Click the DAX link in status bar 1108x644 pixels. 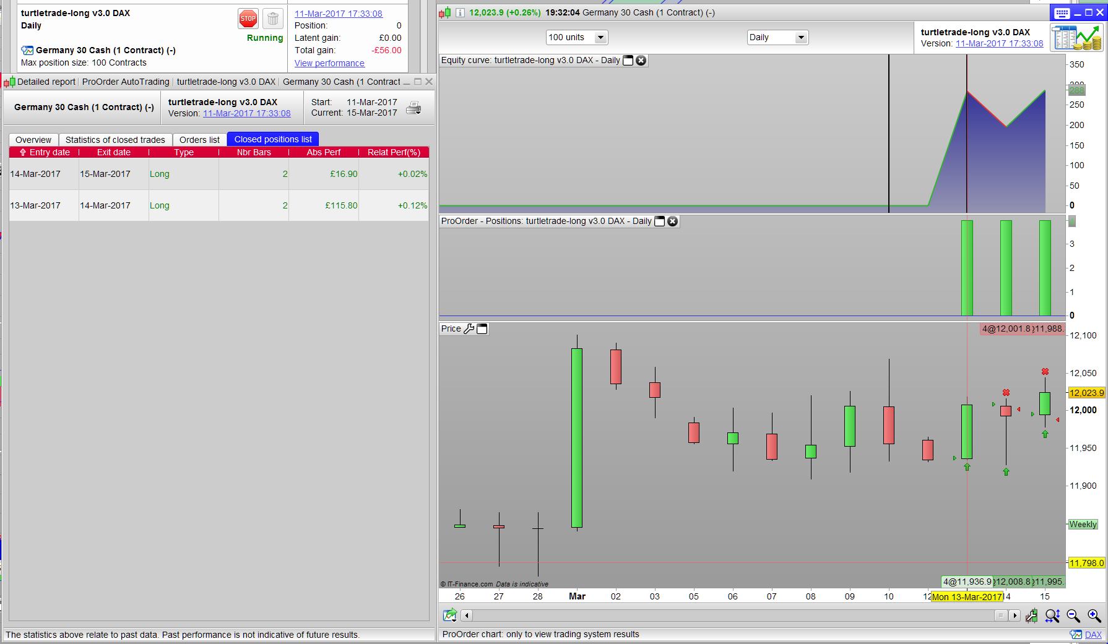coord(1093,635)
